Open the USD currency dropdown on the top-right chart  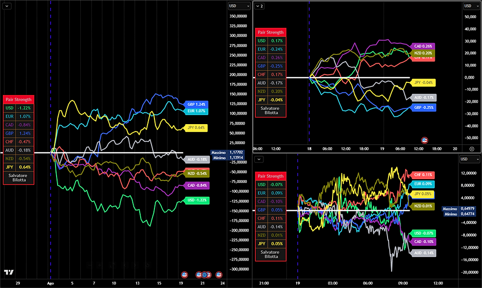click(472, 6)
